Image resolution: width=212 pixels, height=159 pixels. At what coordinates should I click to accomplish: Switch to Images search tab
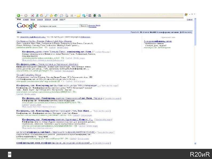coord(26,20)
